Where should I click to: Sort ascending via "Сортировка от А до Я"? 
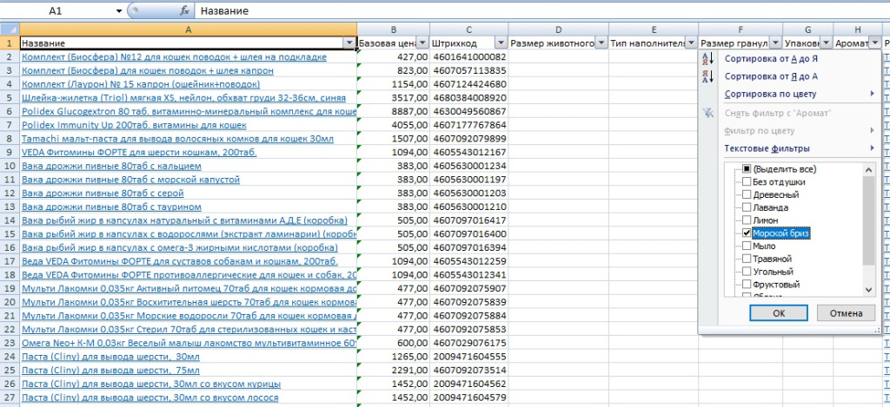[x=771, y=59]
